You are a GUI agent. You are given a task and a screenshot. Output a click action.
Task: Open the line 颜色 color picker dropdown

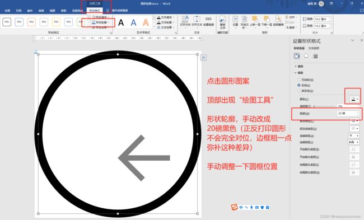[x=354, y=99]
